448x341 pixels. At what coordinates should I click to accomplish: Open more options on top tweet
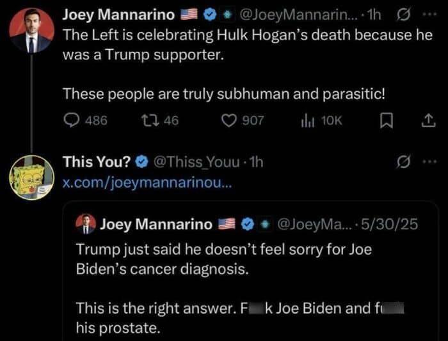(428, 14)
